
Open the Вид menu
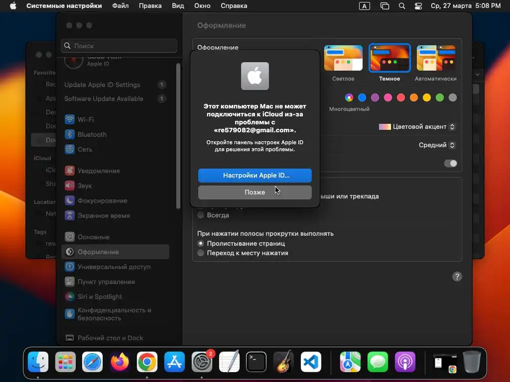pos(178,6)
